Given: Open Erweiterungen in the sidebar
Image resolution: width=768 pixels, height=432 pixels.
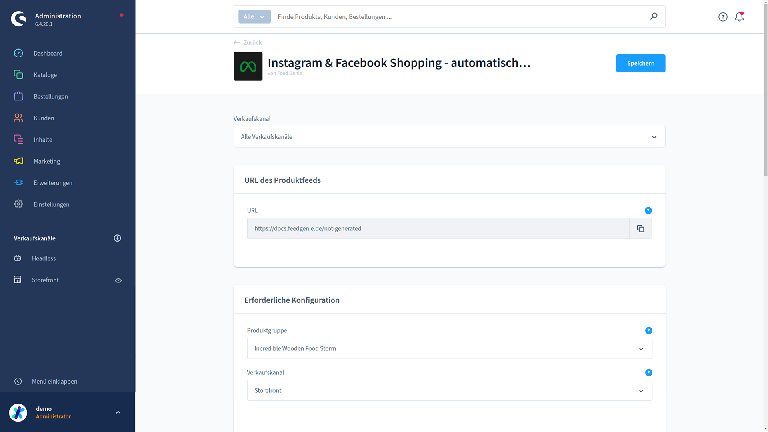Looking at the screenshot, I should point(53,183).
